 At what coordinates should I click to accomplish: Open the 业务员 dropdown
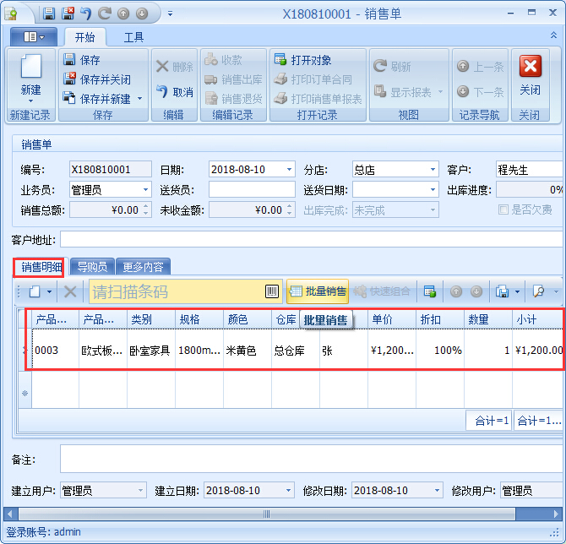(x=146, y=190)
